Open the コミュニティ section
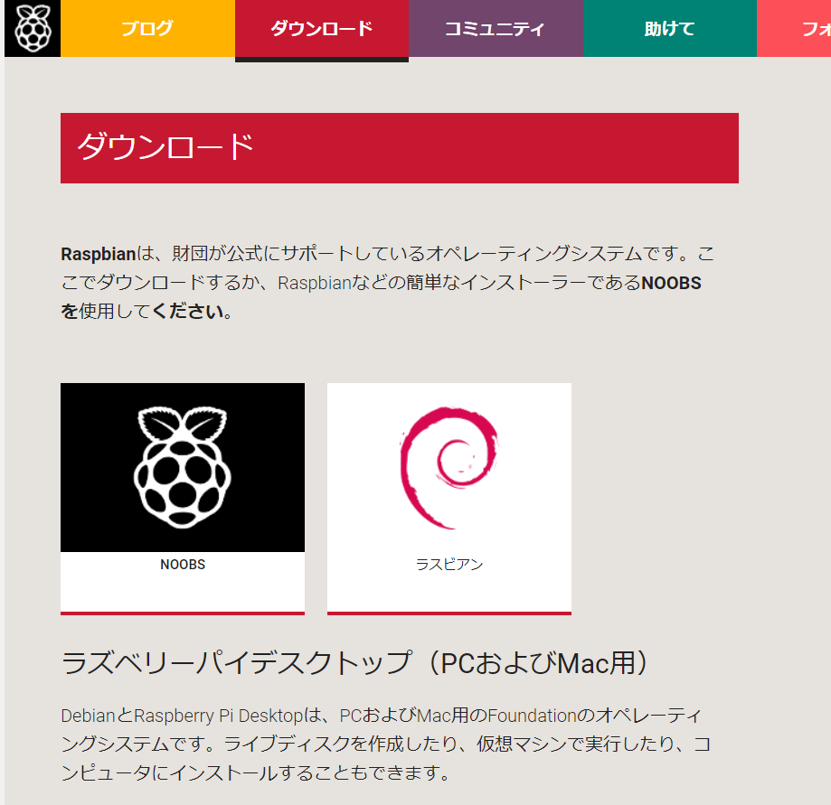This screenshot has width=831, height=805. pos(496,28)
